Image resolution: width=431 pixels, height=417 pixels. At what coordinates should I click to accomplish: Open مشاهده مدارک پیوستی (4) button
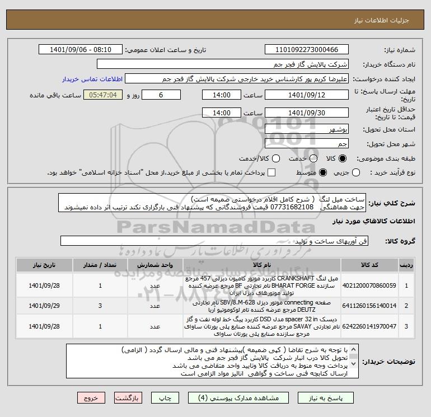[x=238, y=398]
